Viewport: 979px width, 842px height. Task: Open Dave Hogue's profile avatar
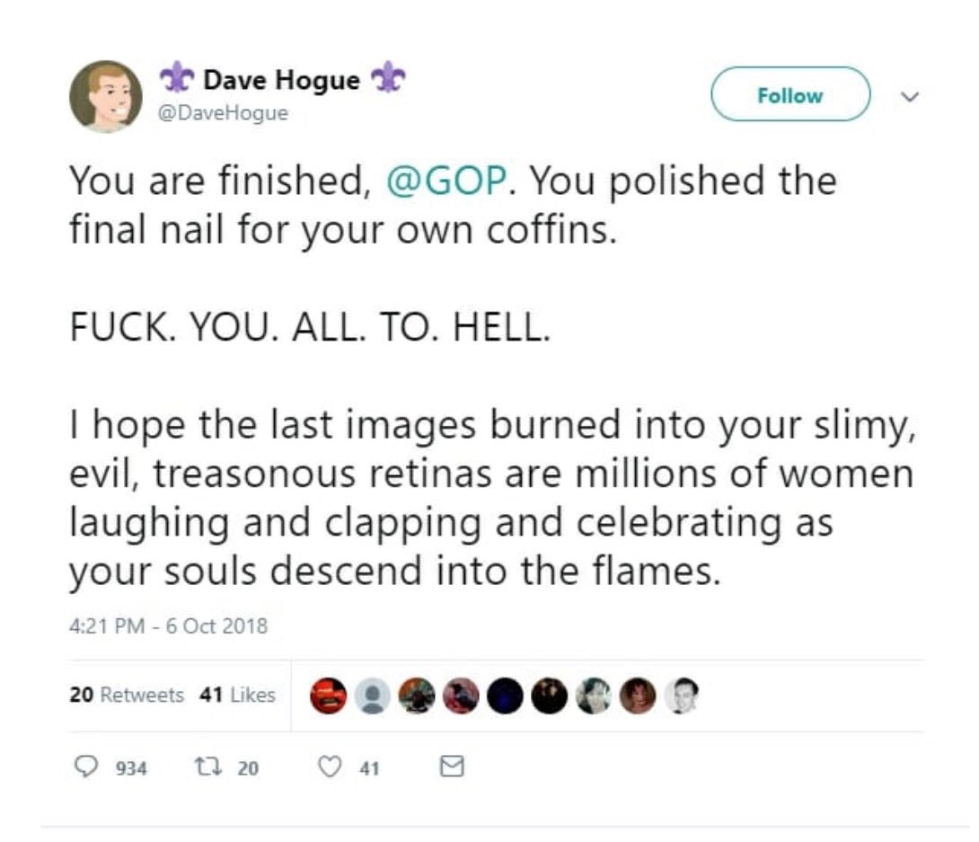(106, 96)
